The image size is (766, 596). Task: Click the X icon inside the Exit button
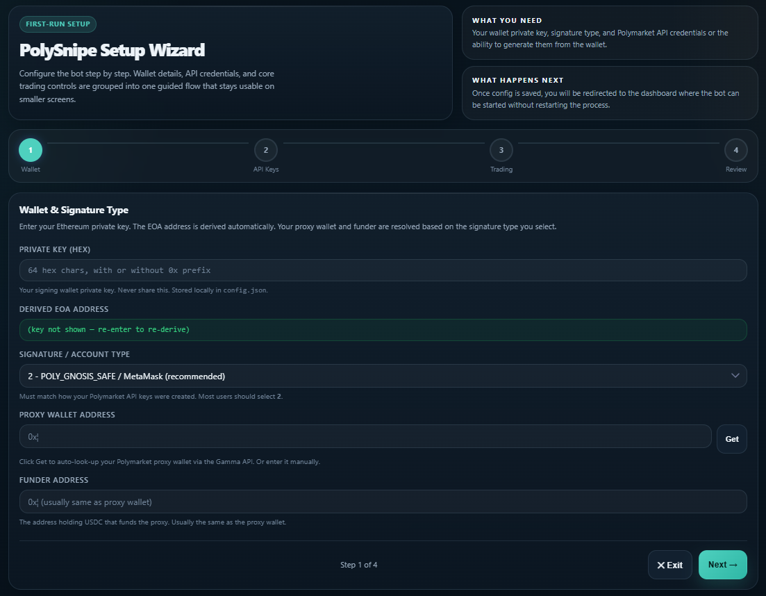[x=660, y=565]
